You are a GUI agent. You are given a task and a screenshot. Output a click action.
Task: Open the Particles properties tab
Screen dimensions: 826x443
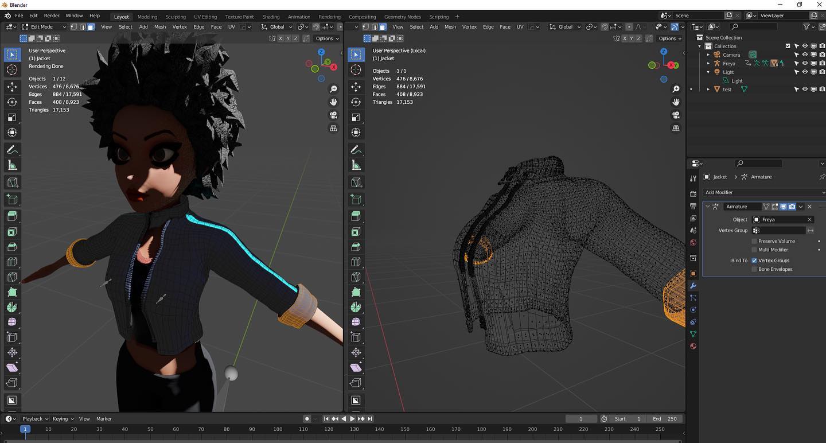[693, 298]
